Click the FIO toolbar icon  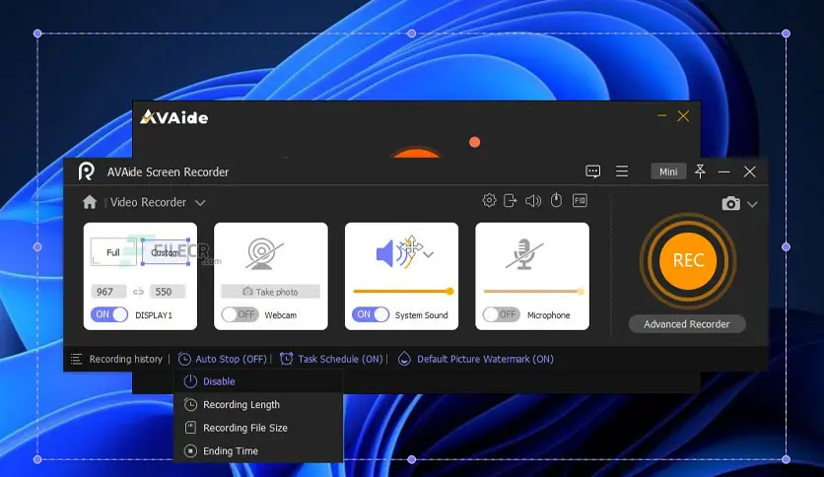(x=580, y=200)
